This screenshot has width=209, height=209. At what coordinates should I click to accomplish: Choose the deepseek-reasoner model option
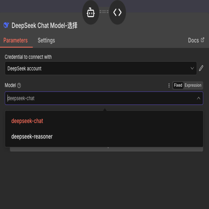(32, 136)
